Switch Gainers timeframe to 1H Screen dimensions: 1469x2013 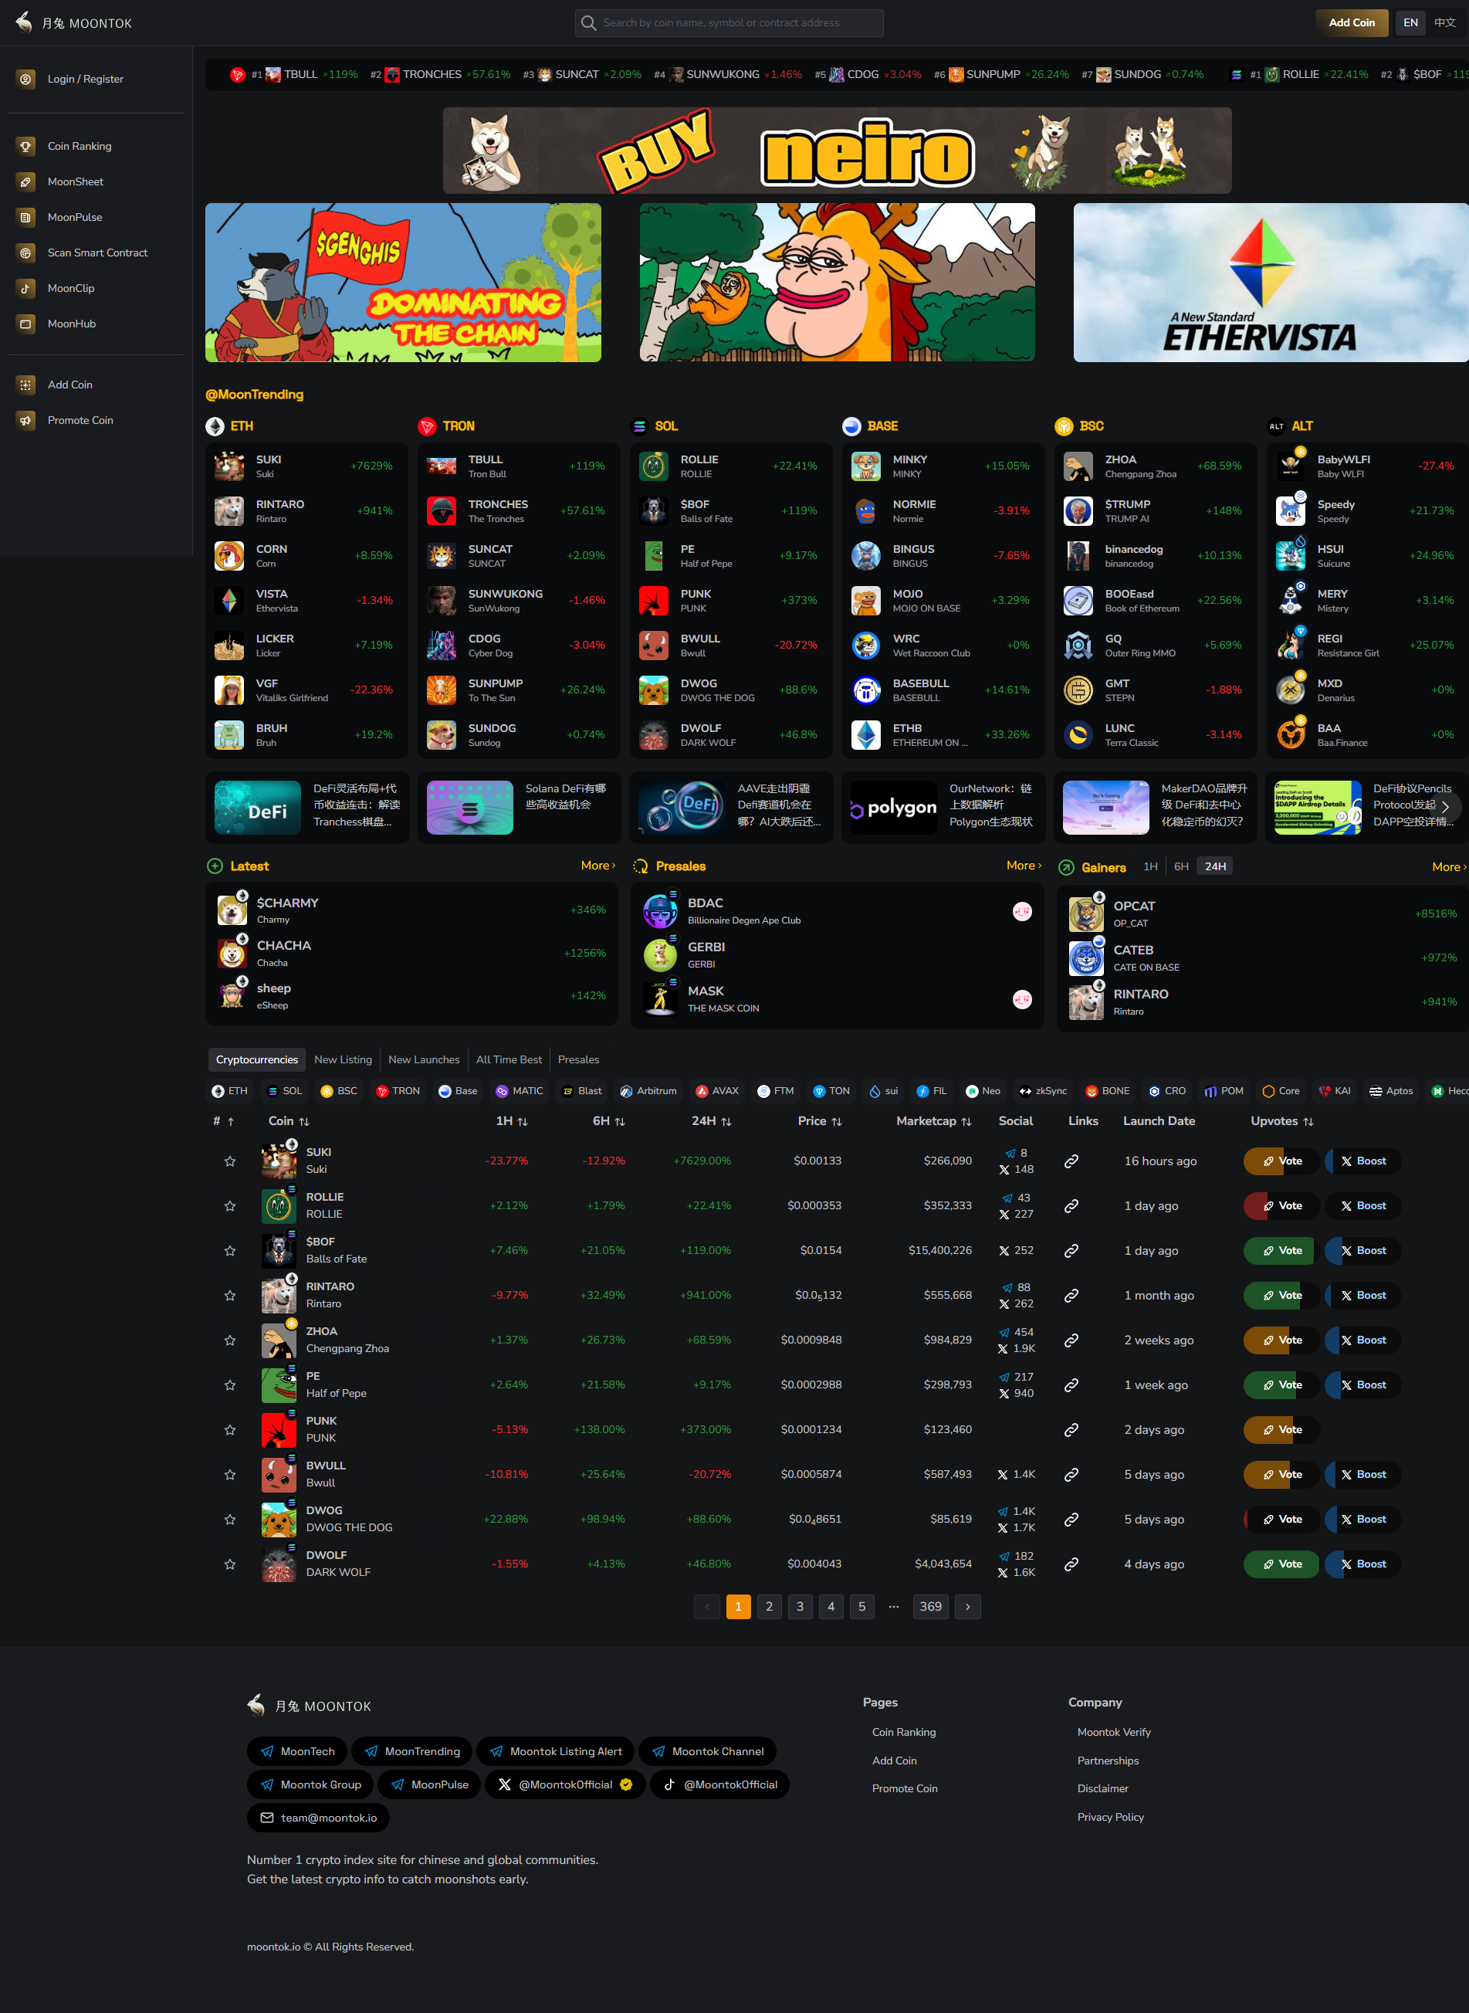click(1149, 866)
